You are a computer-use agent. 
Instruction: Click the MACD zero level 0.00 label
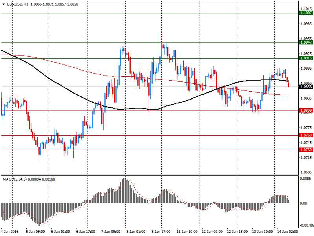point(303,203)
